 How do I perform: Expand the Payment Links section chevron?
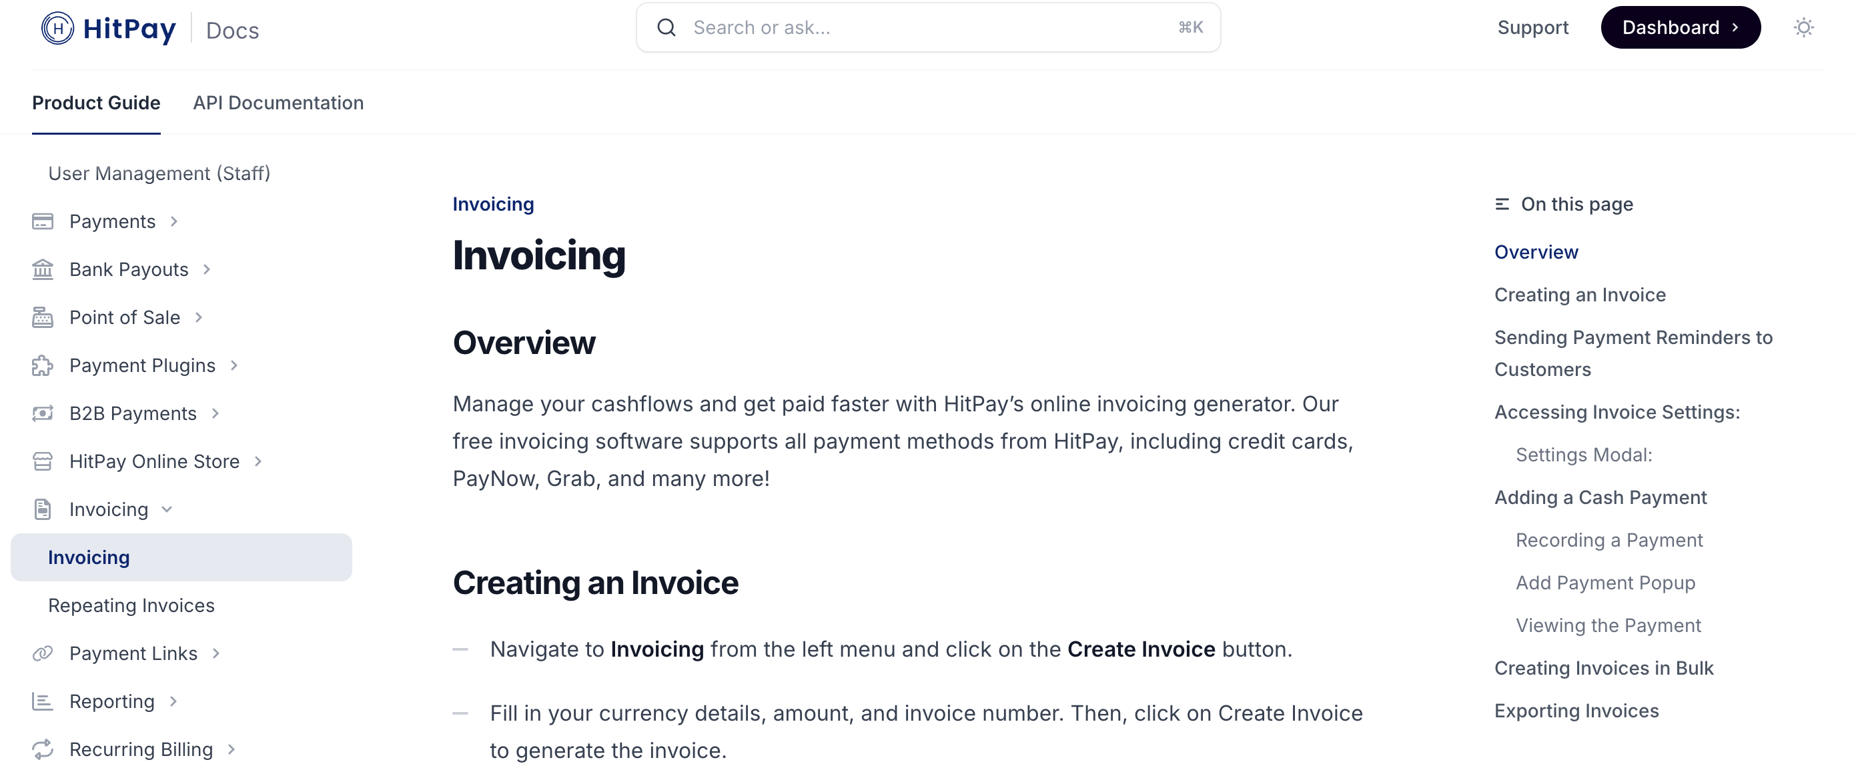click(215, 653)
